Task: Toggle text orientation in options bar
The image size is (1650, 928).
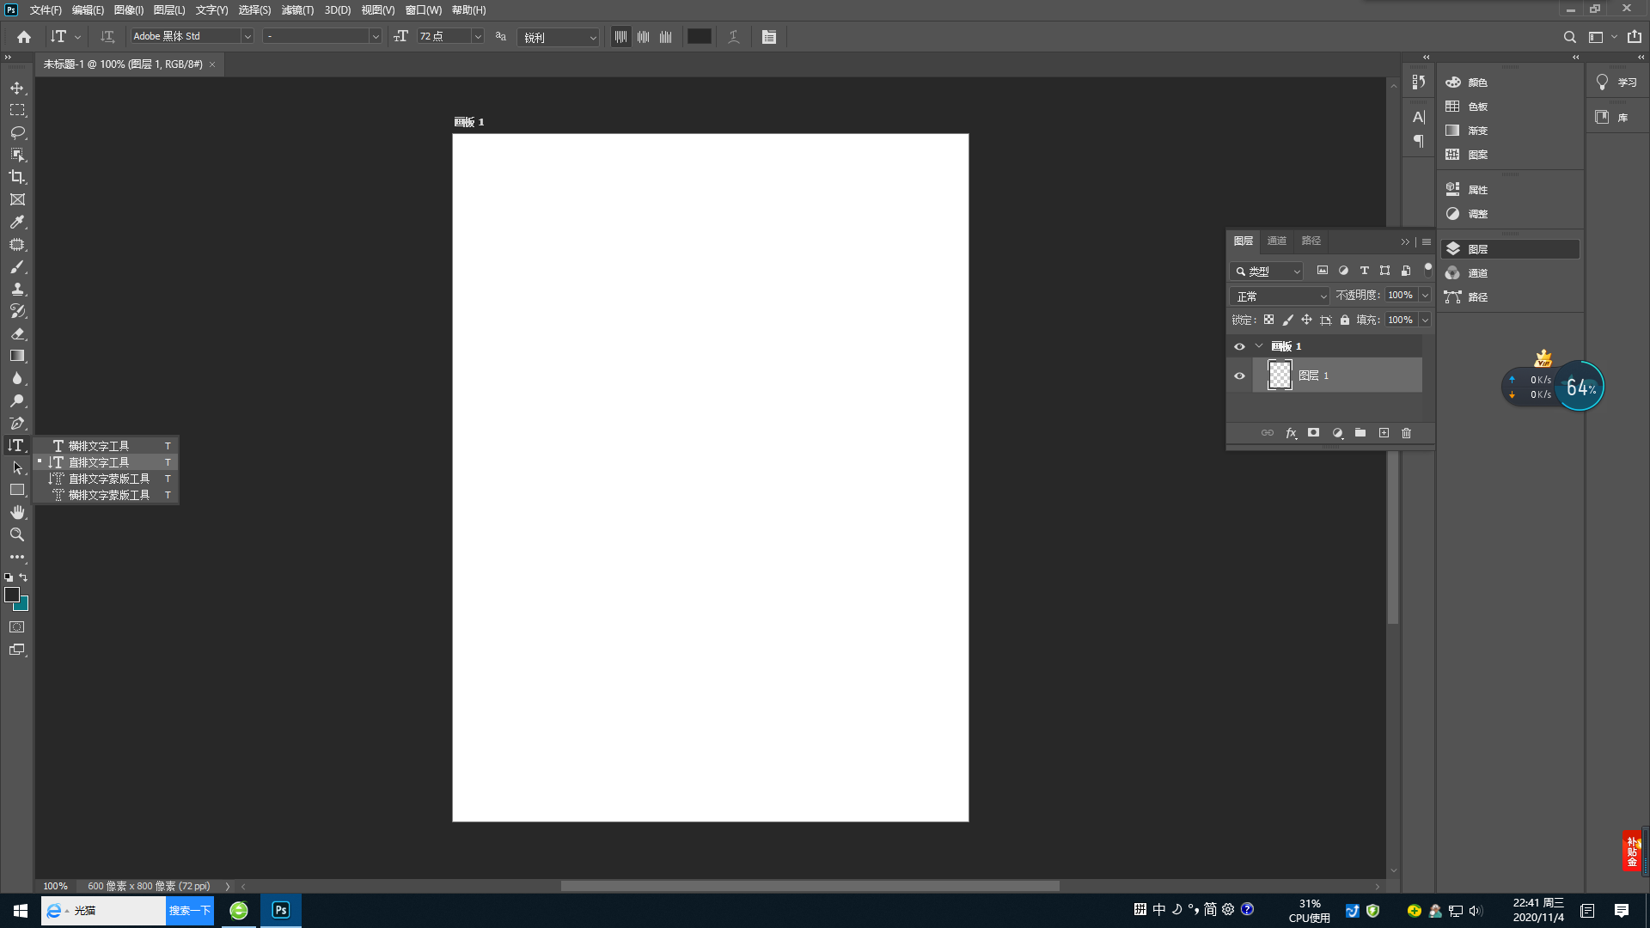Action: (107, 37)
